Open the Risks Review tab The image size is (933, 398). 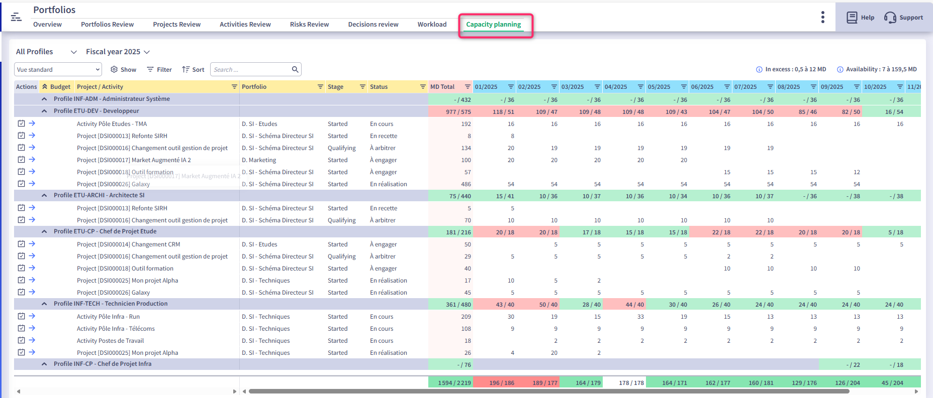pyautogui.click(x=309, y=25)
